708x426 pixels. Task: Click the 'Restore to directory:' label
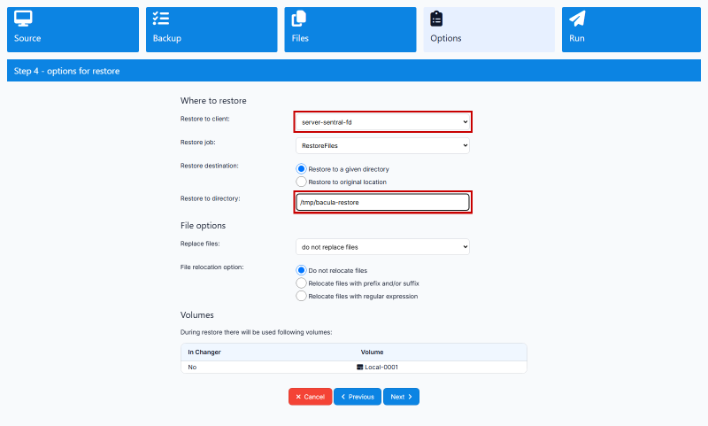click(210, 198)
